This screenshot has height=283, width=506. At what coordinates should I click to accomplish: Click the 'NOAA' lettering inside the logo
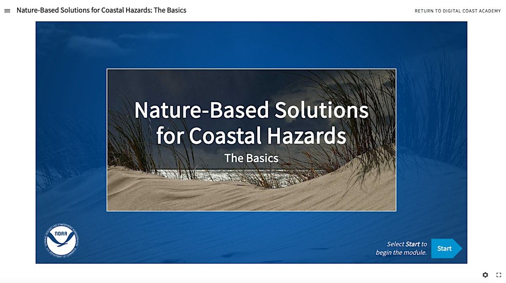(61, 235)
